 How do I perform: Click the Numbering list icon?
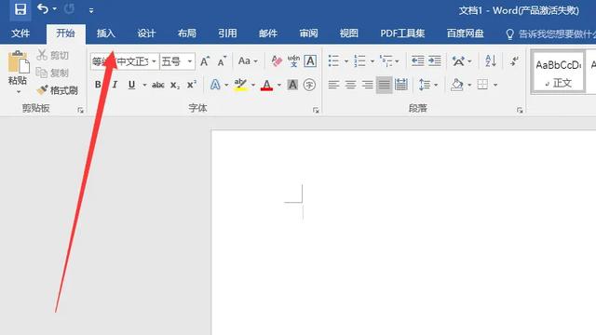(x=359, y=61)
